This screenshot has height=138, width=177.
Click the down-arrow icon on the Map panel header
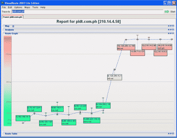[x=171, y=26]
